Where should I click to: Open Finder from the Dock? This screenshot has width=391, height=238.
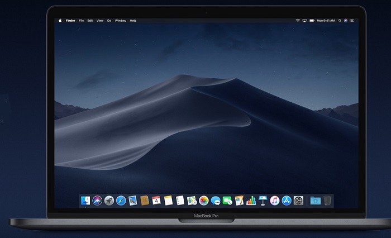pos(85,201)
